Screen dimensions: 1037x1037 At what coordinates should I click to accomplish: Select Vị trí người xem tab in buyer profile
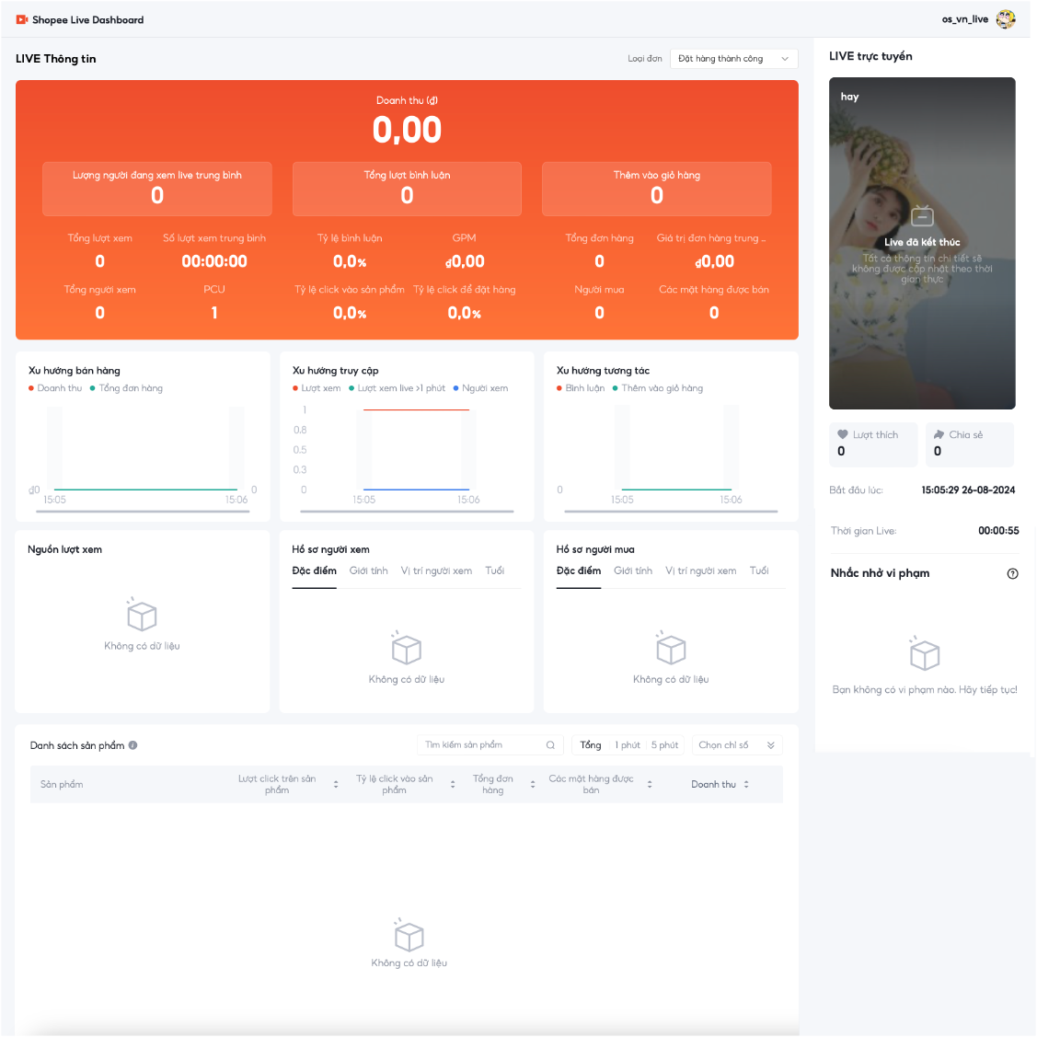pos(701,570)
